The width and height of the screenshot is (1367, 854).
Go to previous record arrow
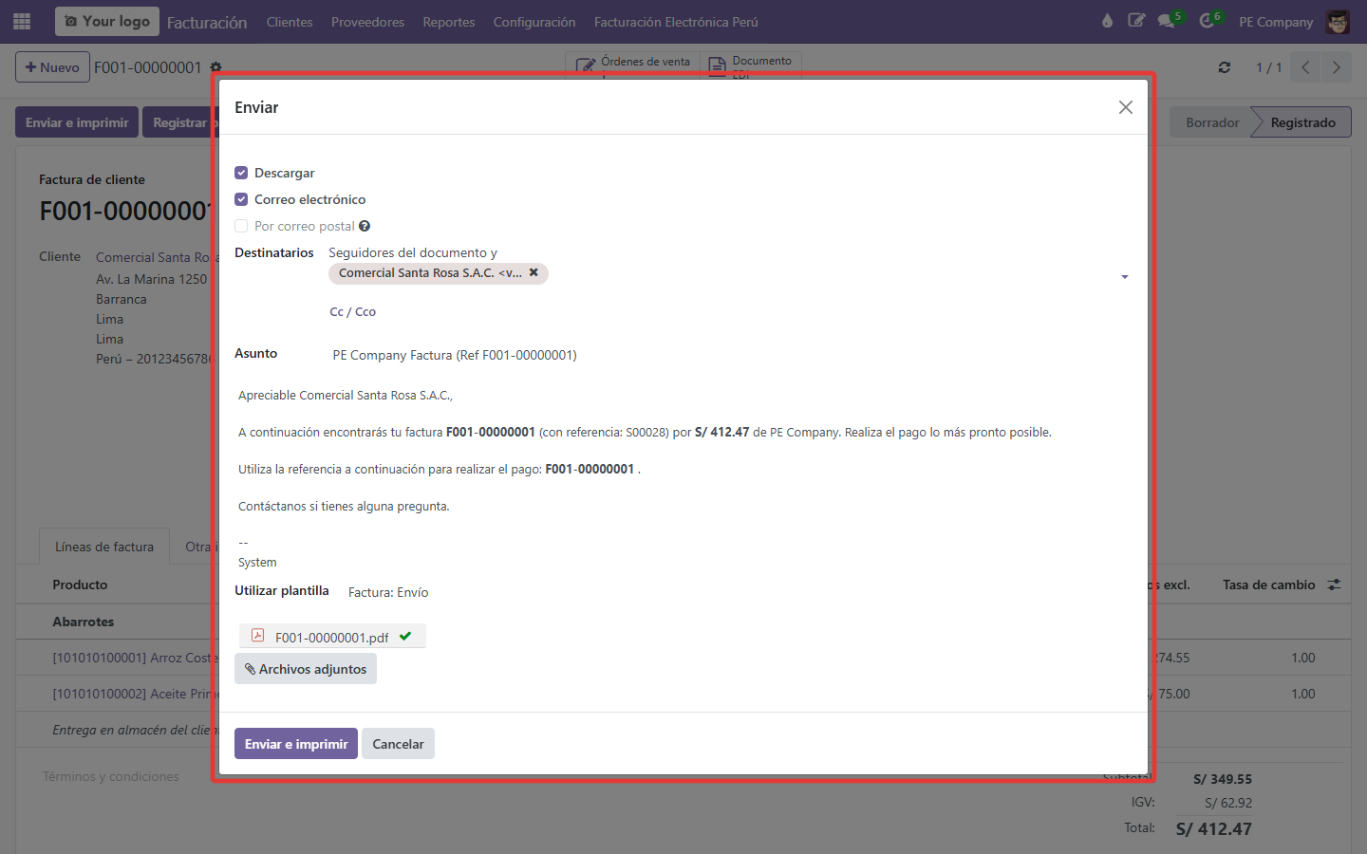[1305, 67]
